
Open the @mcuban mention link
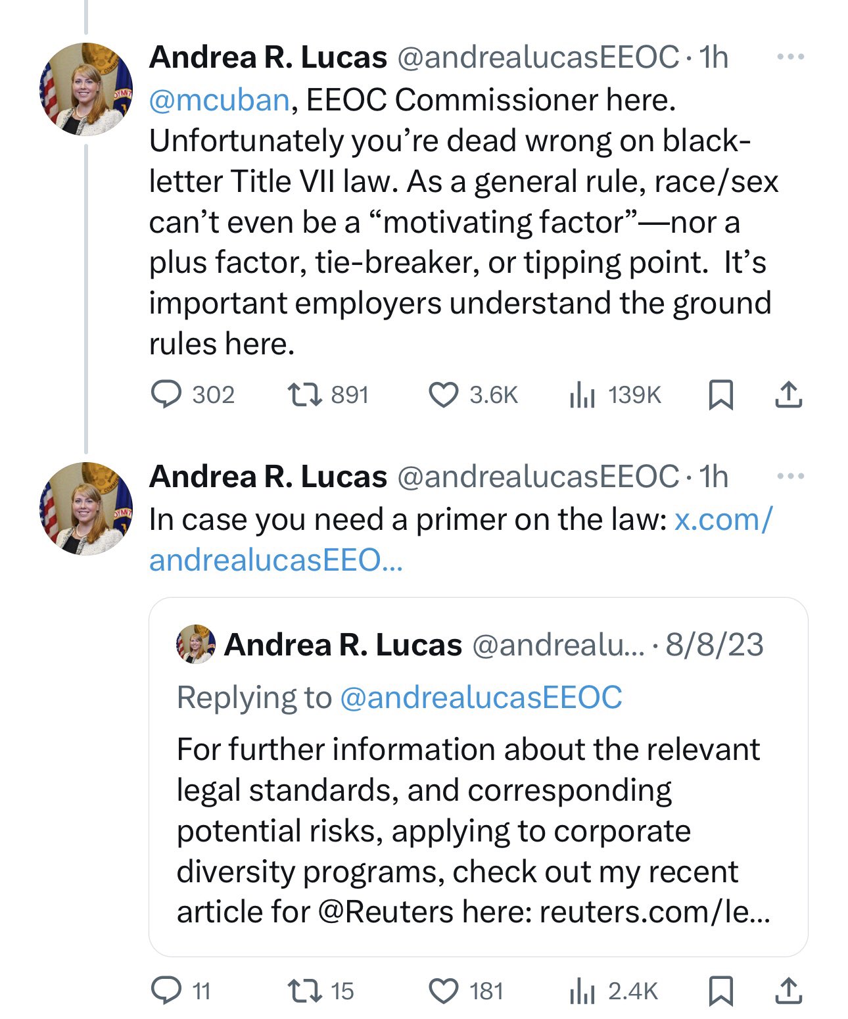pos(220,100)
